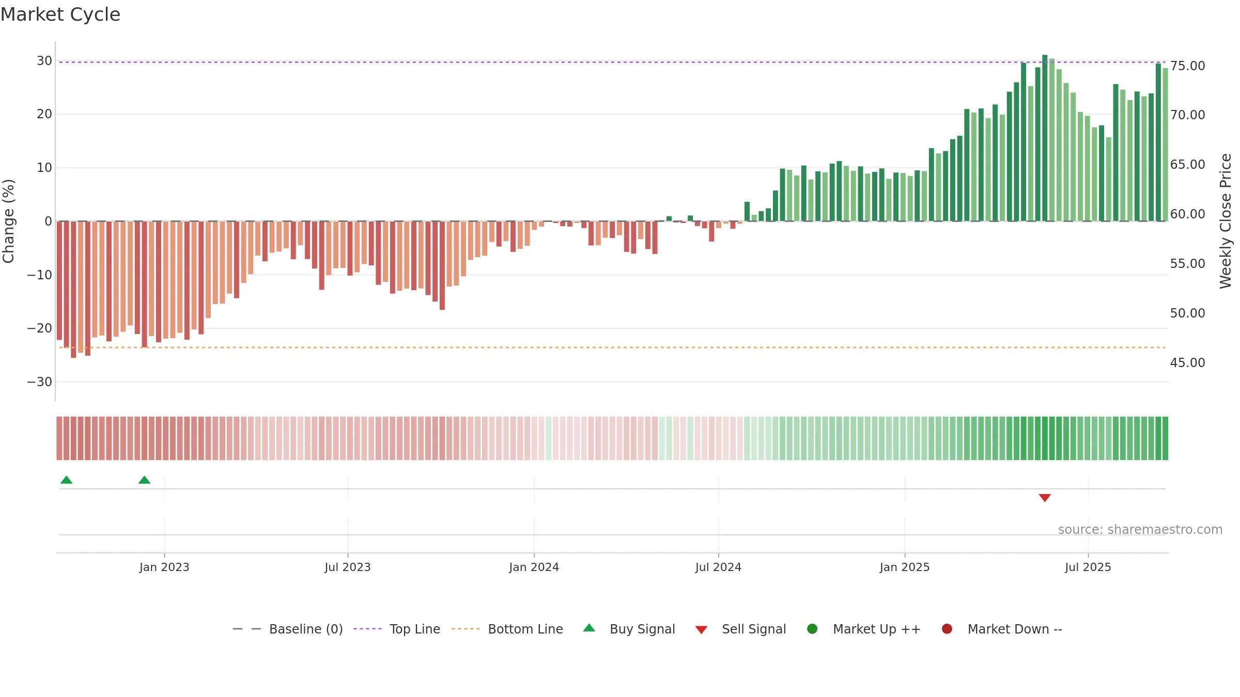Click the lowest red bar below bottom line
The width and height of the screenshot is (1240, 697).
pos(73,290)
